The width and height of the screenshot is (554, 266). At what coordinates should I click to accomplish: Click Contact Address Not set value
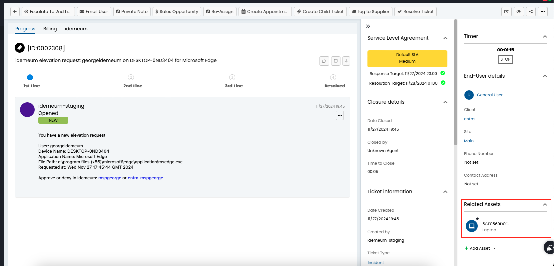(471, 184)
